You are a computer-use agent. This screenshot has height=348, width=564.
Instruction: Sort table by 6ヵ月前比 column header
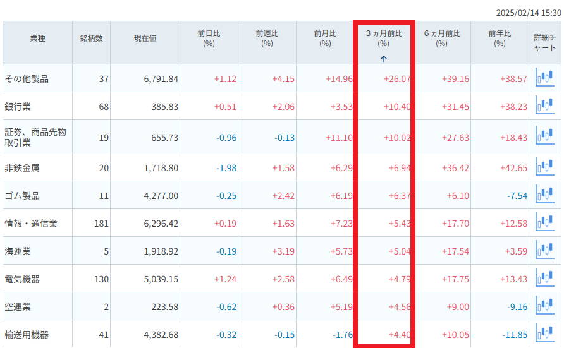point(442,39)
